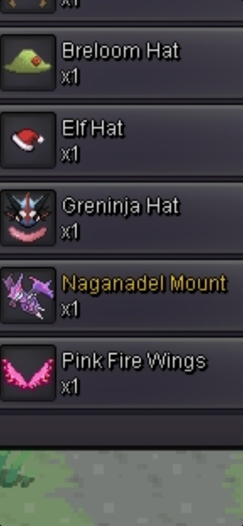The width and height of the screenshot is (243, 526).
Task: Select the green Breloom Hat icon
Action: point(28,63)
